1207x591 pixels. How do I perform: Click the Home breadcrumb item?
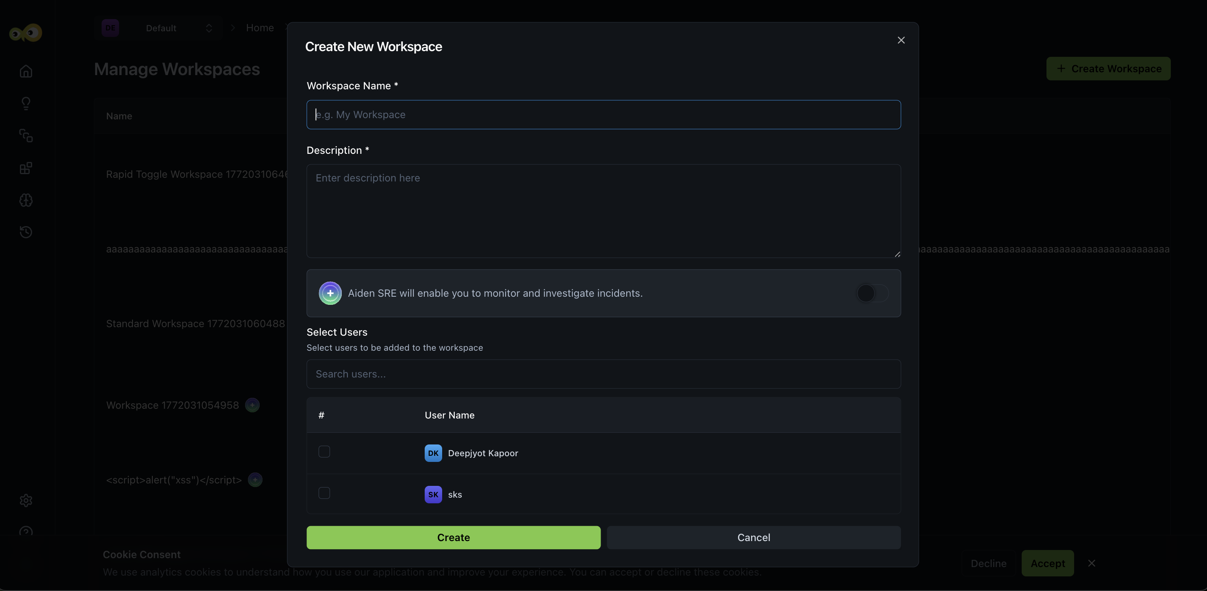pyautogui.click(x=260, y=28)
